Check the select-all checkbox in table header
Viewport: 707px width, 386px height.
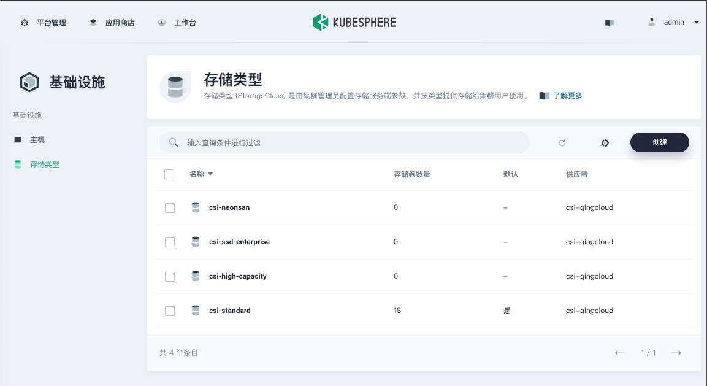[x=170, y=174]
